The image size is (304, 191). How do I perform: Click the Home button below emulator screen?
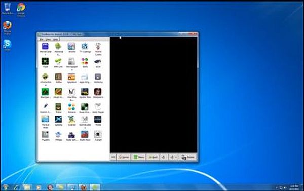click(x=124, y=157)
